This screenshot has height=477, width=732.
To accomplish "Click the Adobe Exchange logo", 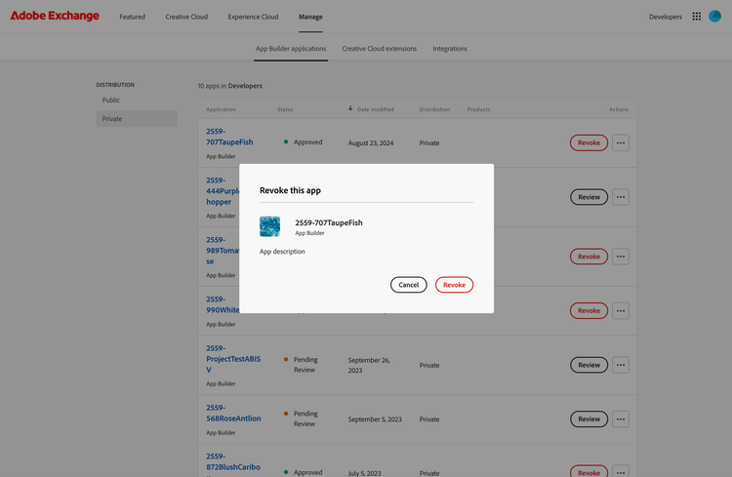I will tap(55, 17).
